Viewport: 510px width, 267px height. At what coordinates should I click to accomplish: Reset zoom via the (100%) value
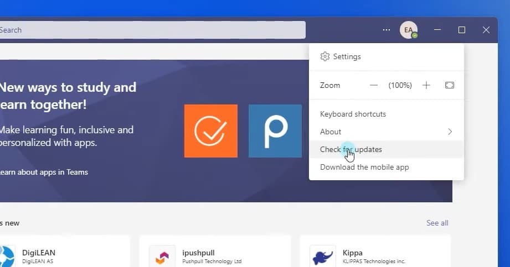(400, 86)
